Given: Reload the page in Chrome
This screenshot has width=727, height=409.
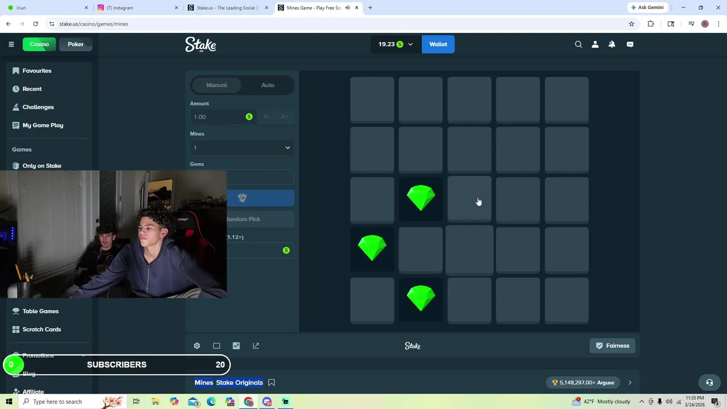Looking at the screenshot, I should tap(35, 24).
